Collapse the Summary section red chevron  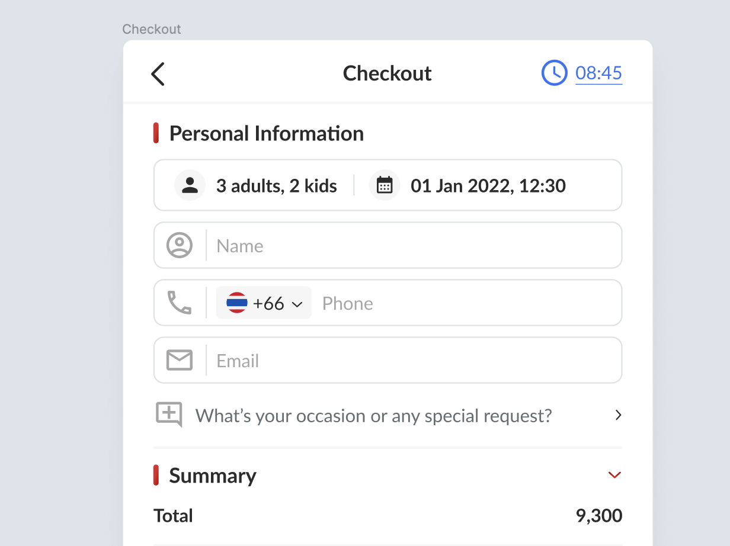(614, 475)
